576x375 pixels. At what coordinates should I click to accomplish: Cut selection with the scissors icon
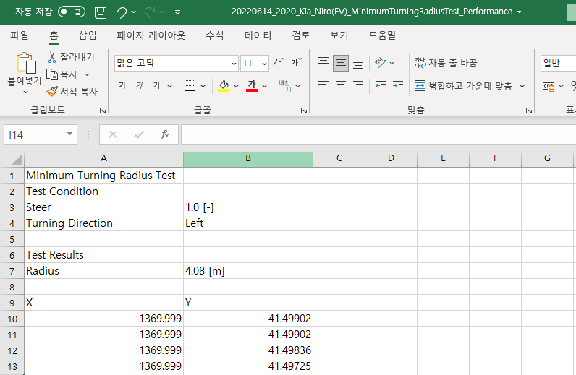[x=52, y=57]
